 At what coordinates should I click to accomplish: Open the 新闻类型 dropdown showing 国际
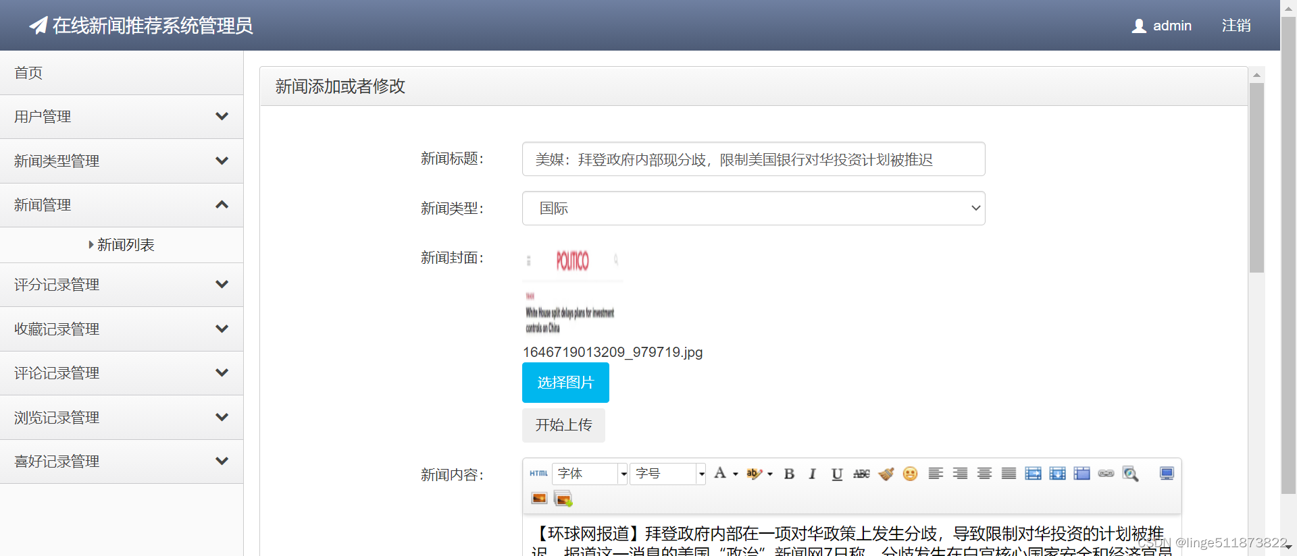click(x=753, y=208)
